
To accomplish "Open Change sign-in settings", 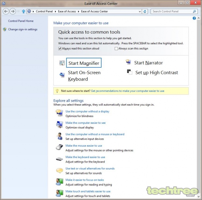I will (23, 29).
